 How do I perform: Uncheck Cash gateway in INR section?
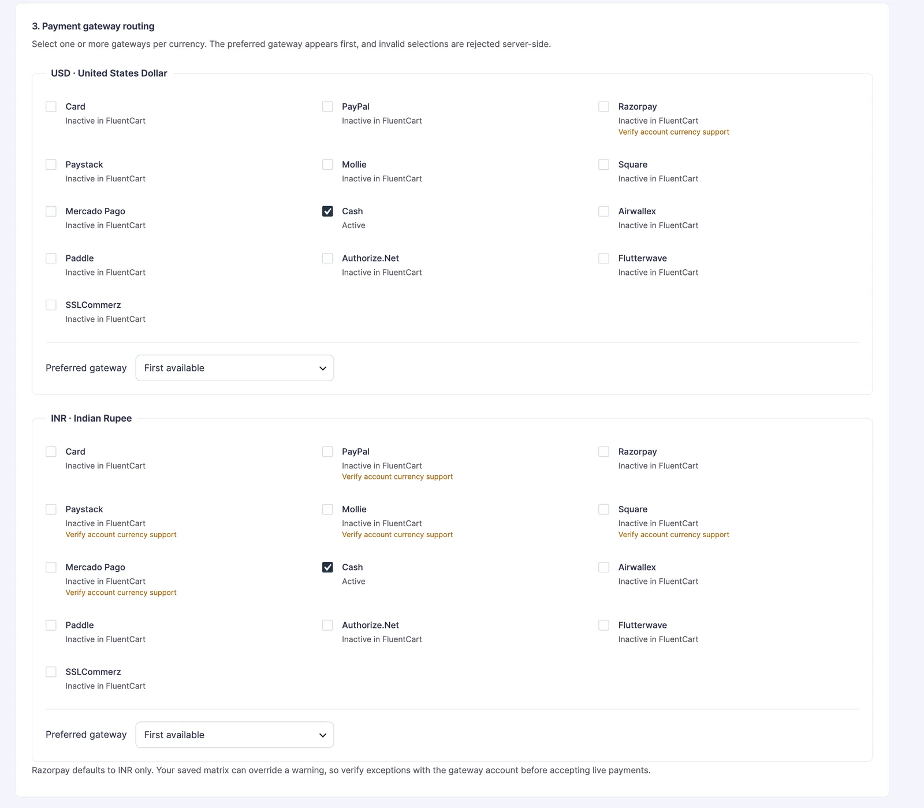click(327, 567)
